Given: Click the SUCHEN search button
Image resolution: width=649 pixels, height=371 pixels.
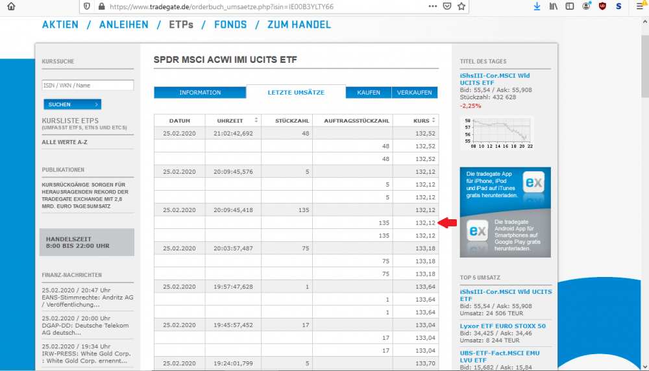Looking at the screenshot, I should (x=73, y=104).
